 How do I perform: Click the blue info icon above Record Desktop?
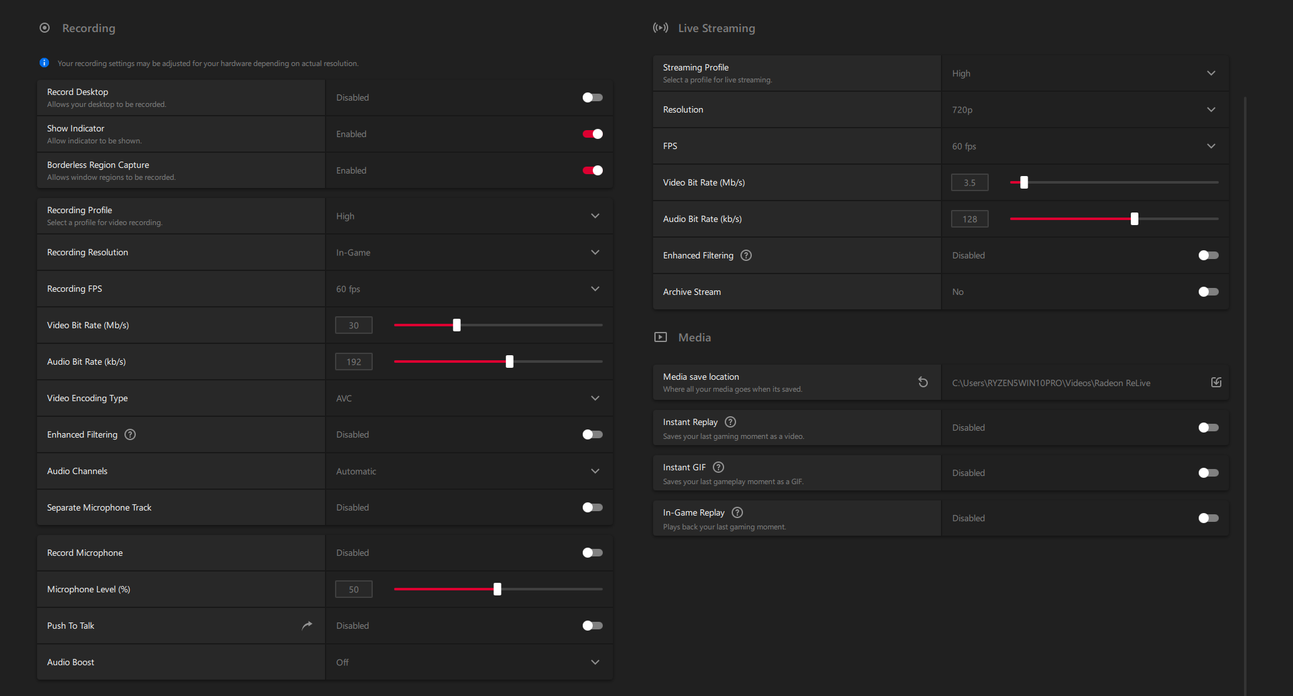pyautogui.click(x=44, y=63)
